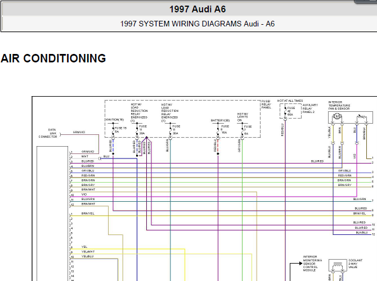The height and width of the screenshot is (281, 377).
Task: Select the "FUSE RELAY PANEL" label
Action: (266, 105)
